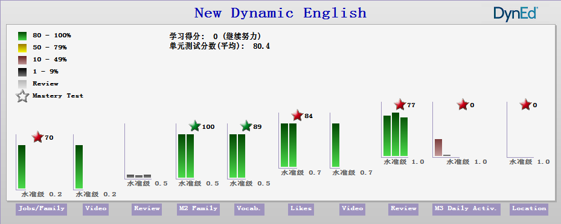The image size is (561, 224).
Task: Click the gray Review legend swatch
Action: pyautogui.click(x=22, y=84)
